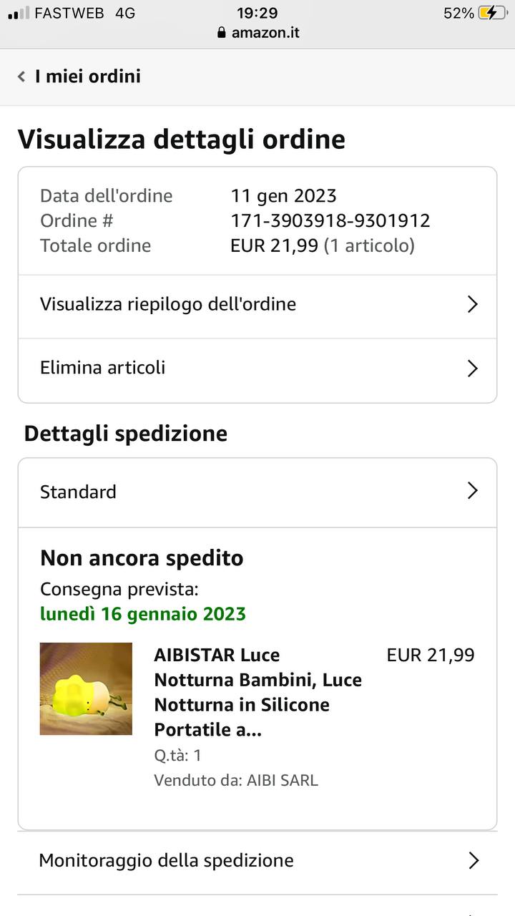Tap the delivery date lunedì 16 gennaio 2023
The image size is (515, 916).
[143, 614]
